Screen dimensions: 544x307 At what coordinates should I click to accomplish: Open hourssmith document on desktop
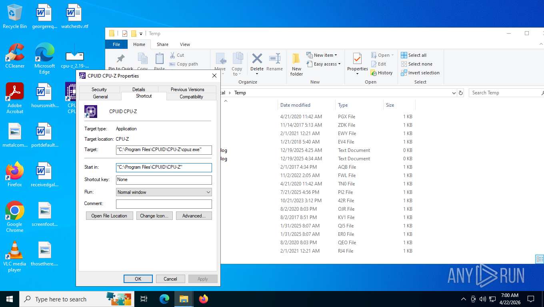tap(44, 95)
